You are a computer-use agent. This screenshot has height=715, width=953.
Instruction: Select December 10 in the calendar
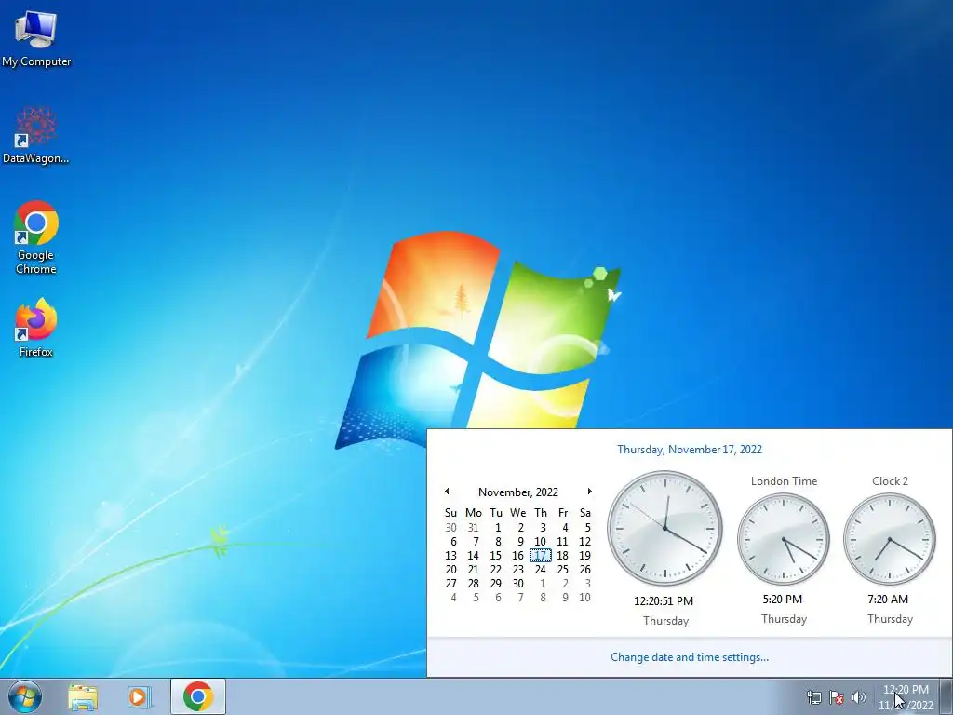coord(584,598)
